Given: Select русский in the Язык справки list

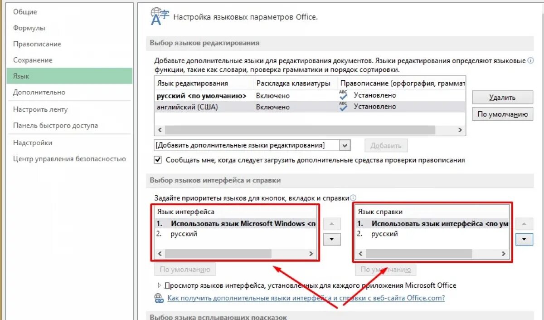Looking at the screenshot, I should point(432,234).
